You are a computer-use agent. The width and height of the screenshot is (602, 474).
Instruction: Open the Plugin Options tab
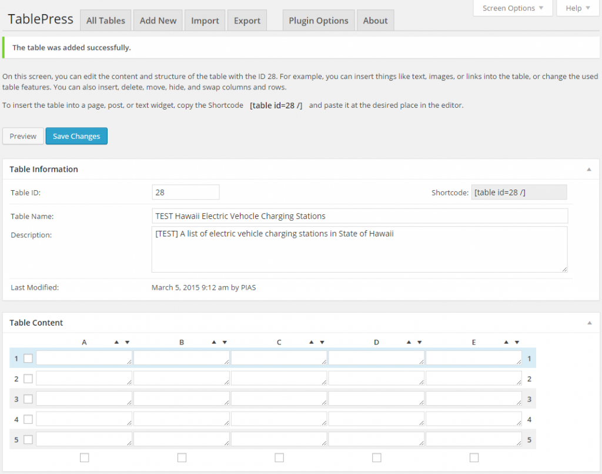point(319,21)
